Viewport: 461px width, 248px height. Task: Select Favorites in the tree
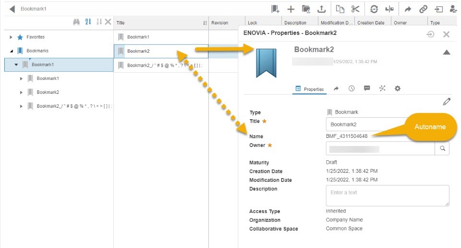coord(35,37)
